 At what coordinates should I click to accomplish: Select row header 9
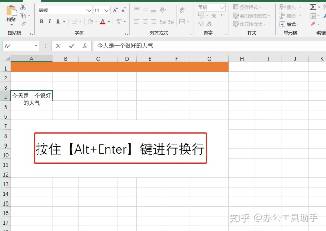click(x=5, y=145)
